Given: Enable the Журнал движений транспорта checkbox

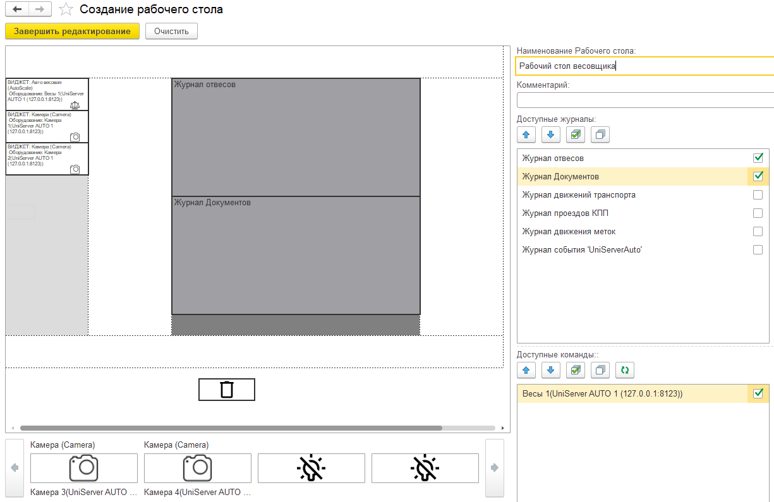Looking at the screenshot, I should (758, 195).
